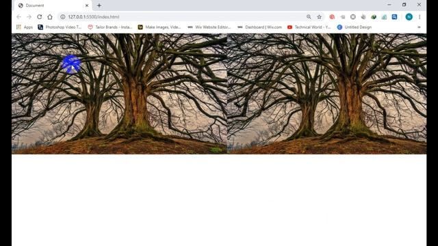The height and width of the screenshot is (246, 438).
Task: Open the red round extension icon
Action: [x=332, y=17]
